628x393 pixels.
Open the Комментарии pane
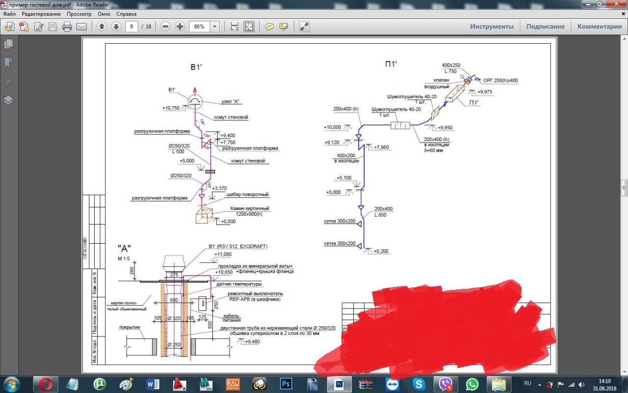[599, 27]
